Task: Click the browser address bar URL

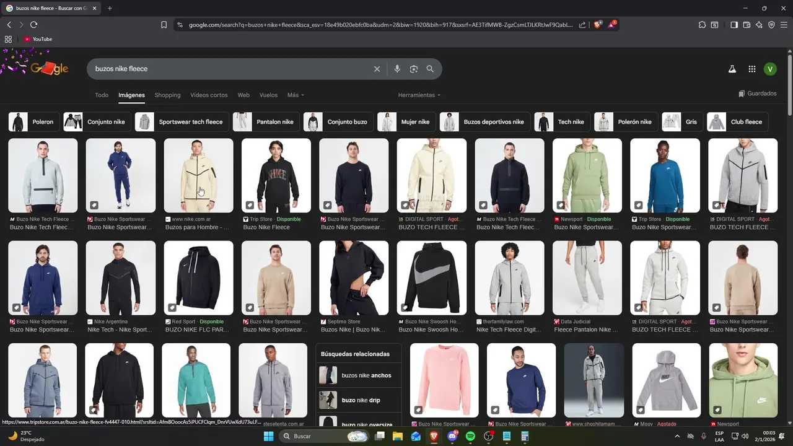Action: click(380, 25)
